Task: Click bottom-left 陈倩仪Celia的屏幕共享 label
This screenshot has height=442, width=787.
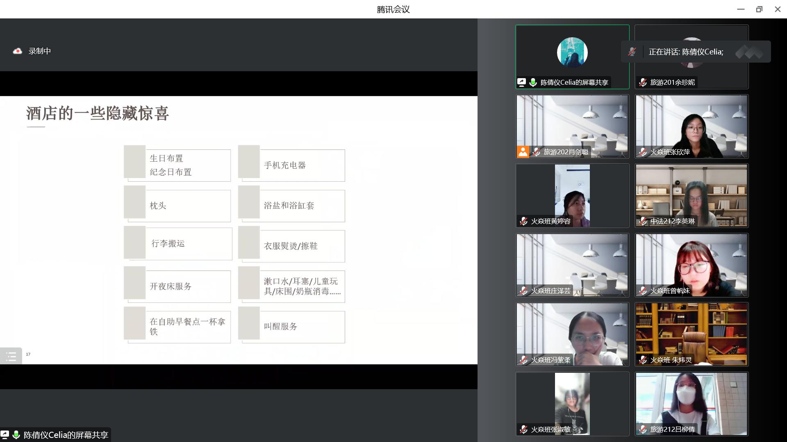Action: (66, 435)
